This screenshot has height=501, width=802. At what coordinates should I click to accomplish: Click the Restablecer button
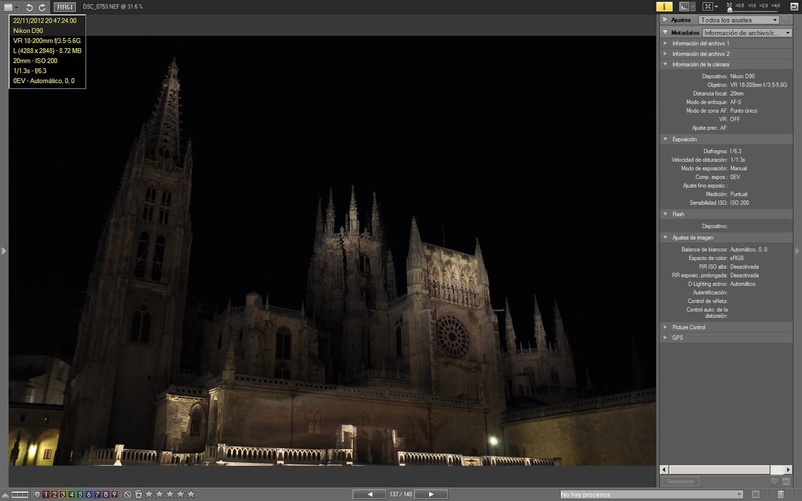pos(680,481)
